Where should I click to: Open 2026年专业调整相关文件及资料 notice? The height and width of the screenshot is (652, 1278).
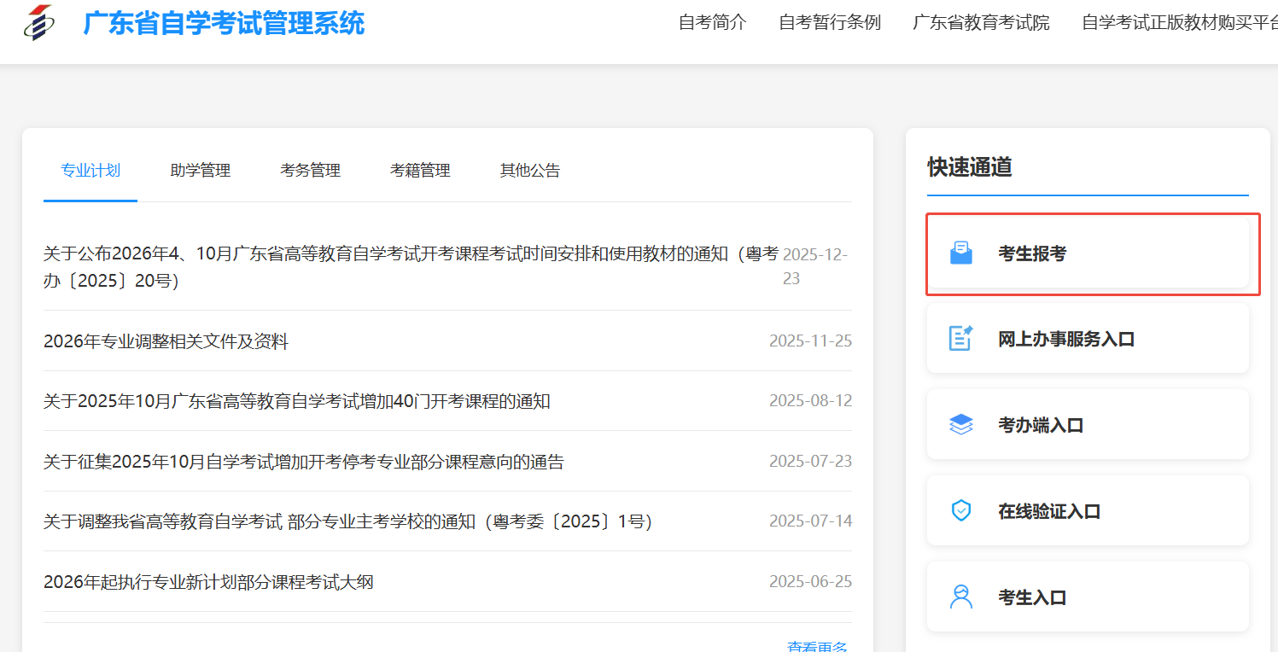tap(166, 341)
